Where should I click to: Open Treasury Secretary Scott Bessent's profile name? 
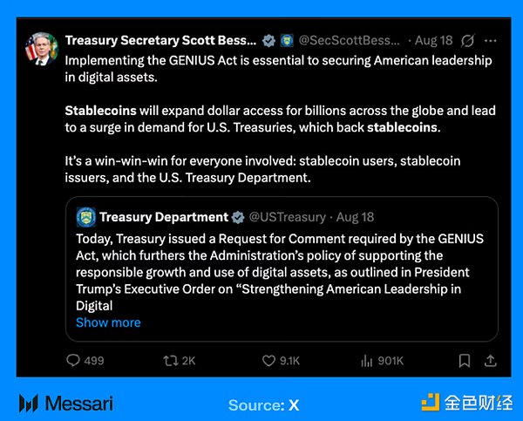pos(161,41)
